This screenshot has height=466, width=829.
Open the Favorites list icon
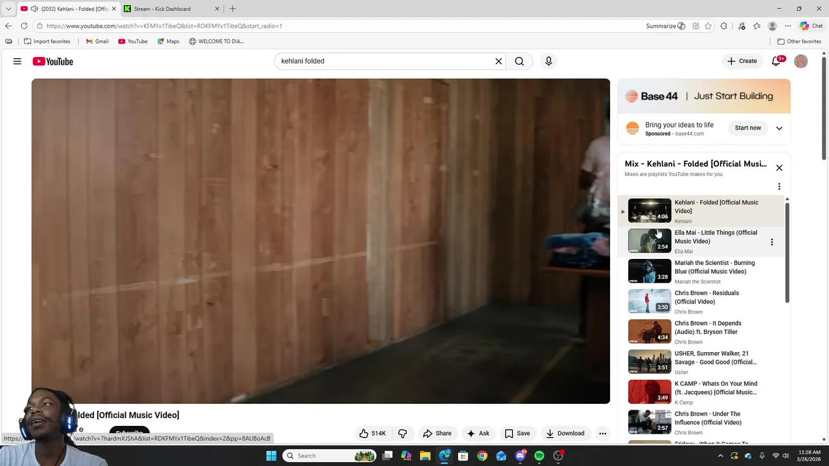click(x=756, y=26)
